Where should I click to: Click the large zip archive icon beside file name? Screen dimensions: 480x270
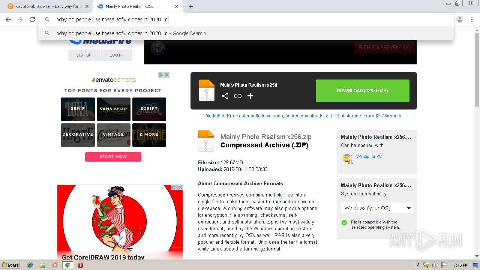click(x=206, y=141)
